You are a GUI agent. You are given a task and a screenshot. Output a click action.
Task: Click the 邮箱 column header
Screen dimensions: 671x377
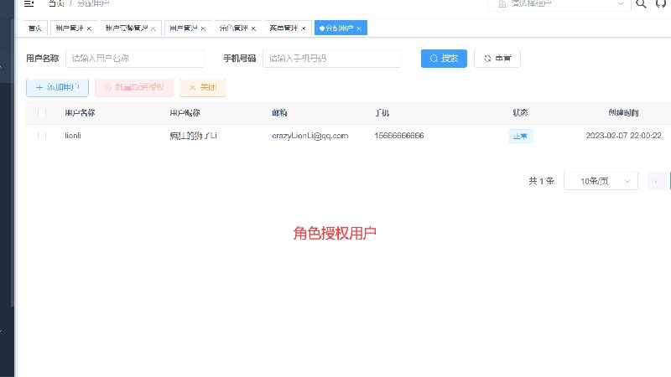[x=279, y=113]
